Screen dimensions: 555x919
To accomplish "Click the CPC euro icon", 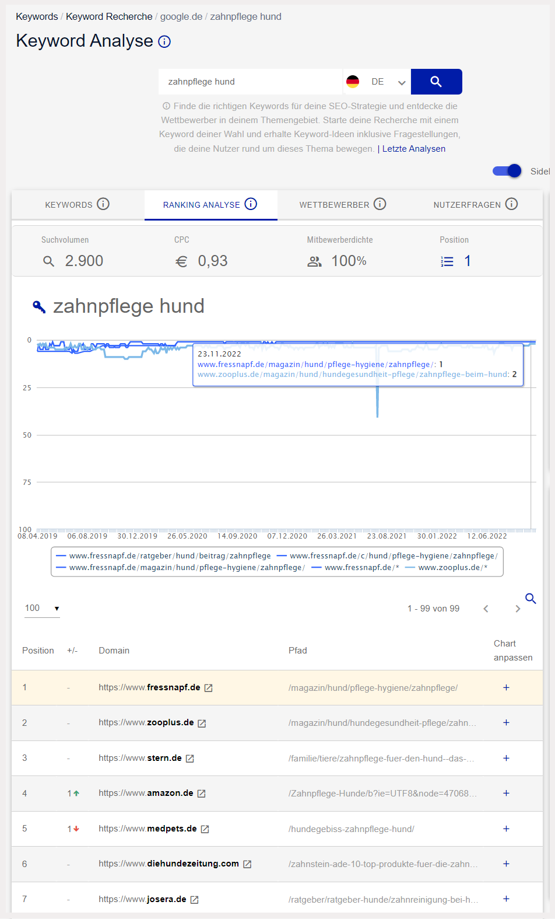I will (181, 261).
